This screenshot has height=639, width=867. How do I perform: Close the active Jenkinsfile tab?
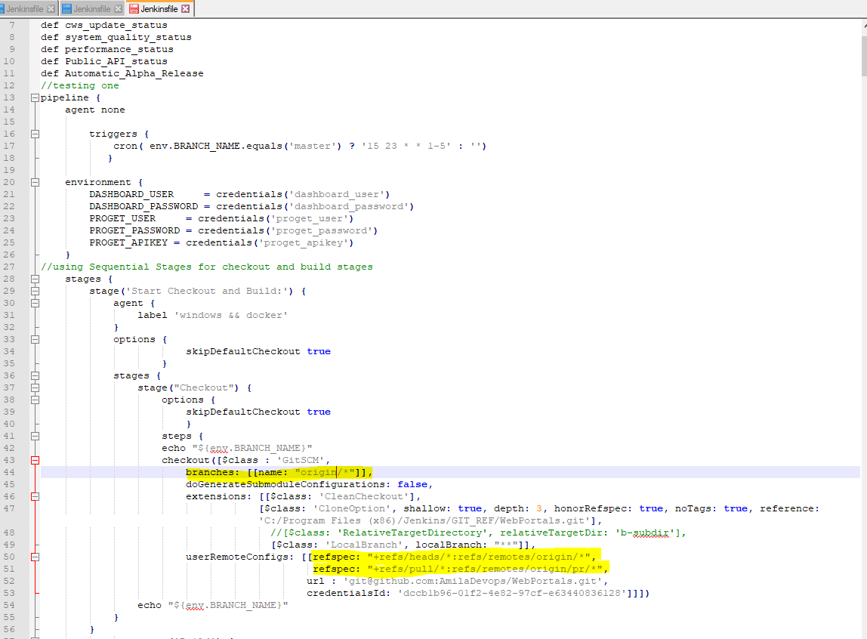186,9
